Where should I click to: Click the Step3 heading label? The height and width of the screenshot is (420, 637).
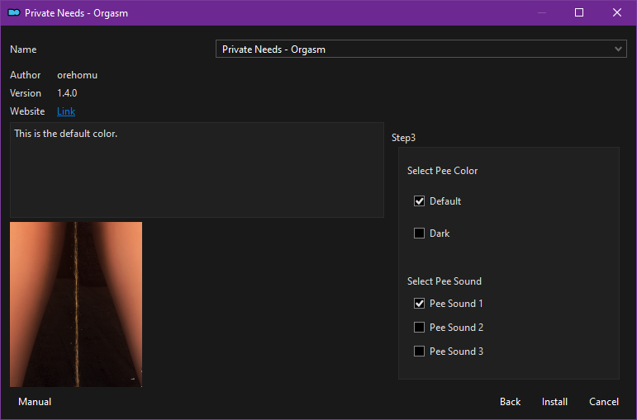(403, 138)
